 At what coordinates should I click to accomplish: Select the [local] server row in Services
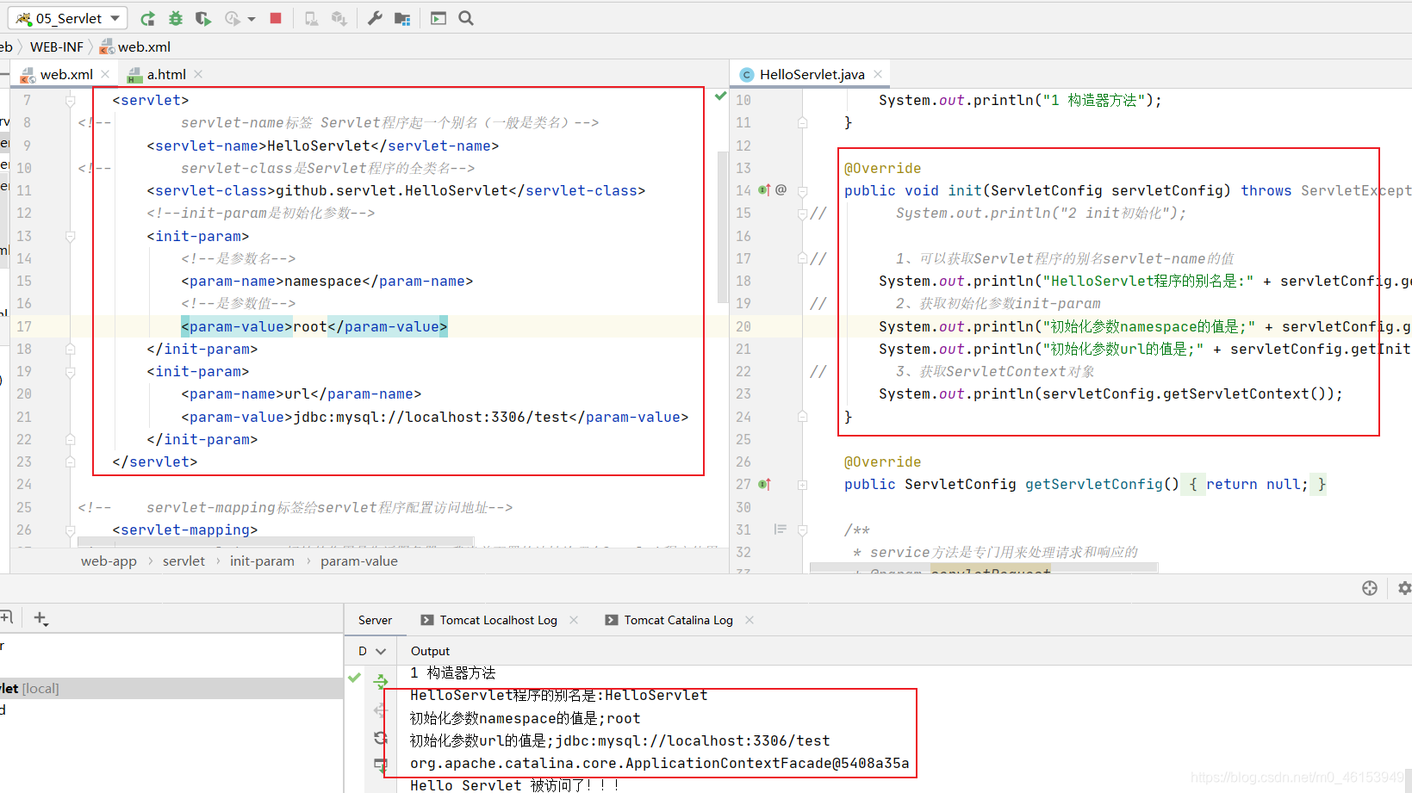tap(171, 689)
